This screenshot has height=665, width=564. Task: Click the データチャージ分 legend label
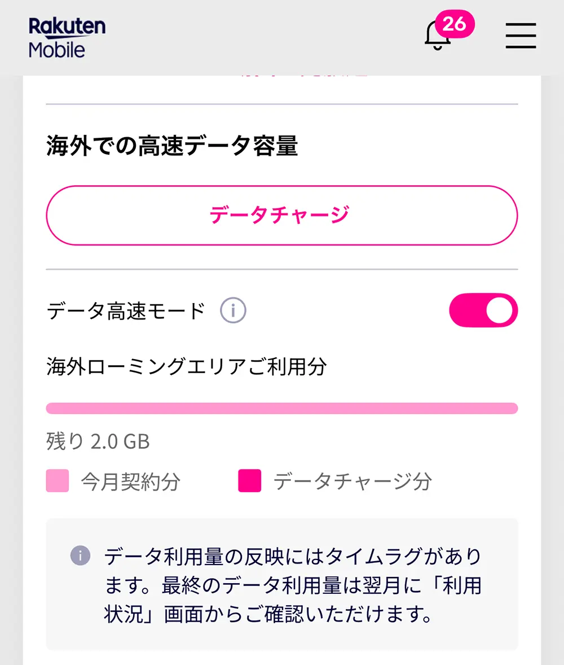(352, 482)
